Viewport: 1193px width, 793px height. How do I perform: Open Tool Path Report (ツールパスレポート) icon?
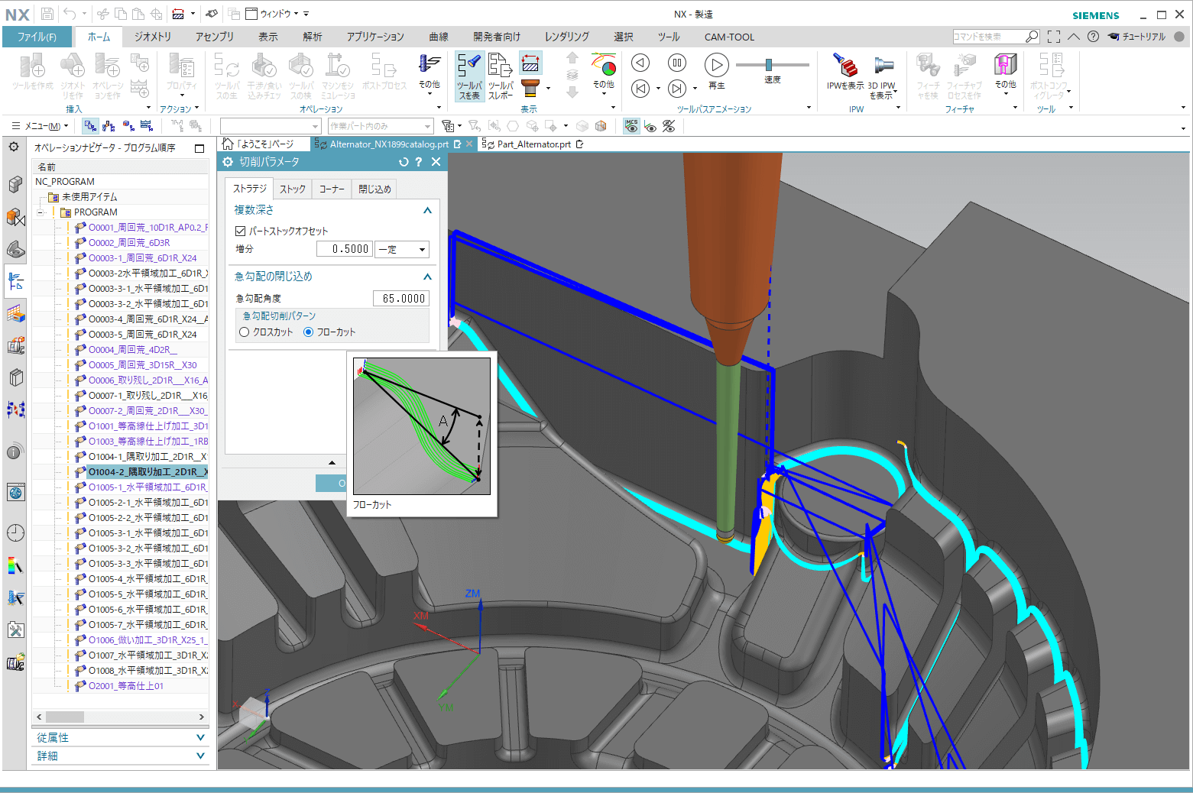coord(501,76)
